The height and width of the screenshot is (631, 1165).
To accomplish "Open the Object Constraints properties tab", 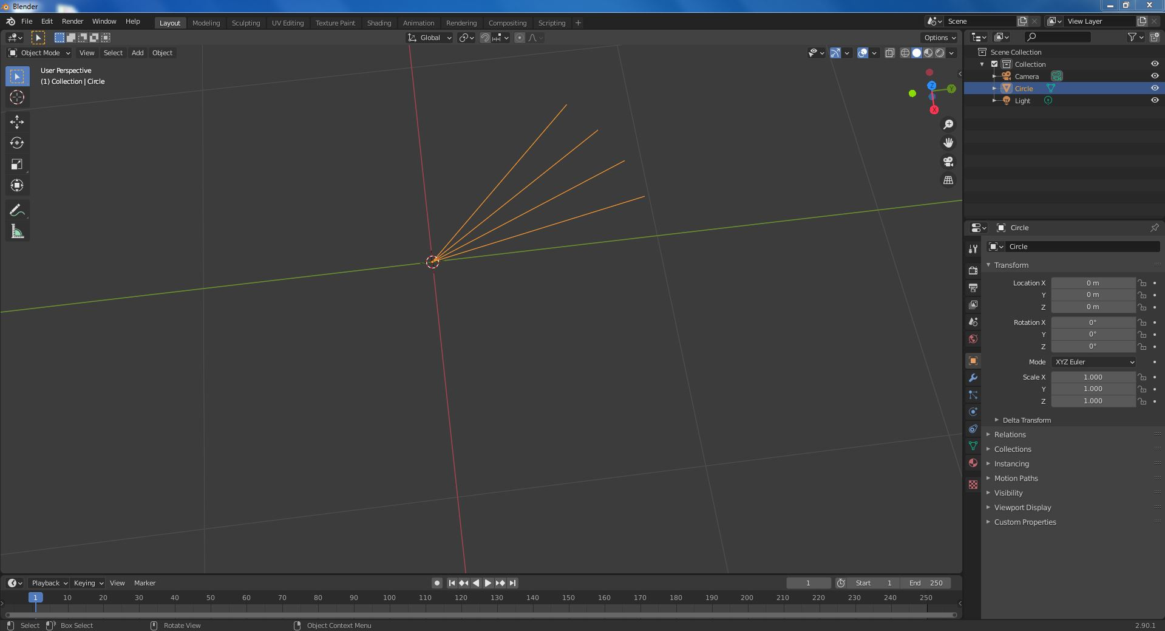I will point(973,429).
